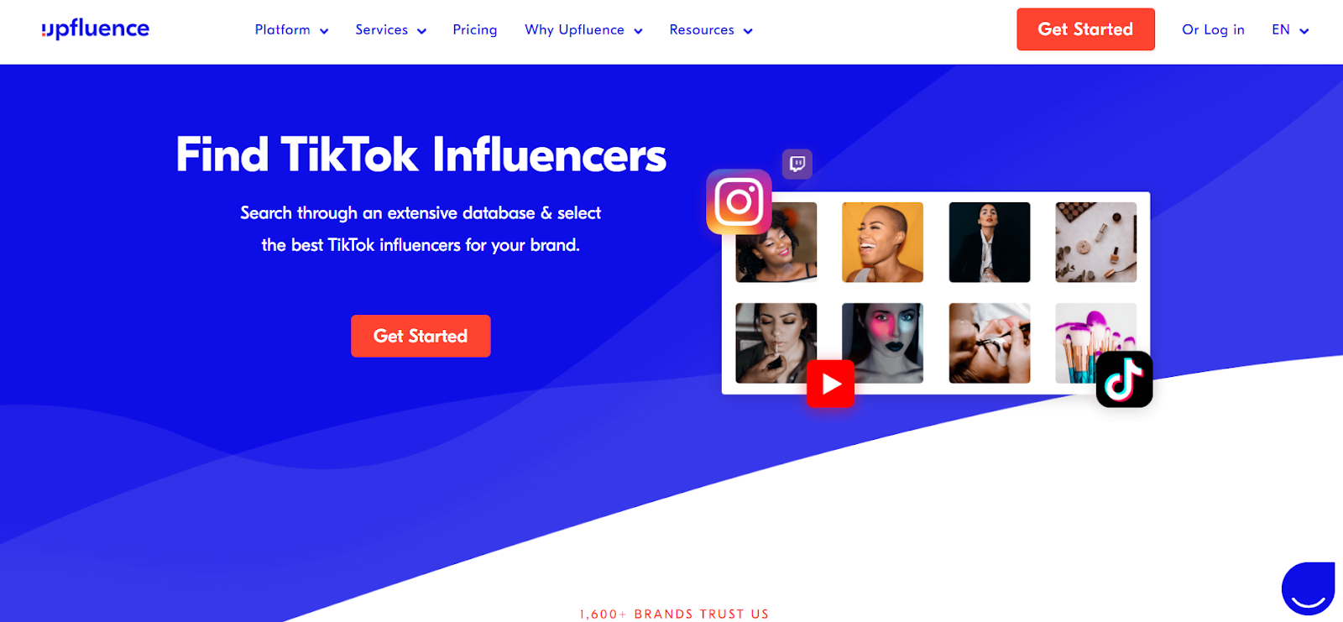Expand the Platform dropdown menu

pyautogui.click(x=291, y=30)
